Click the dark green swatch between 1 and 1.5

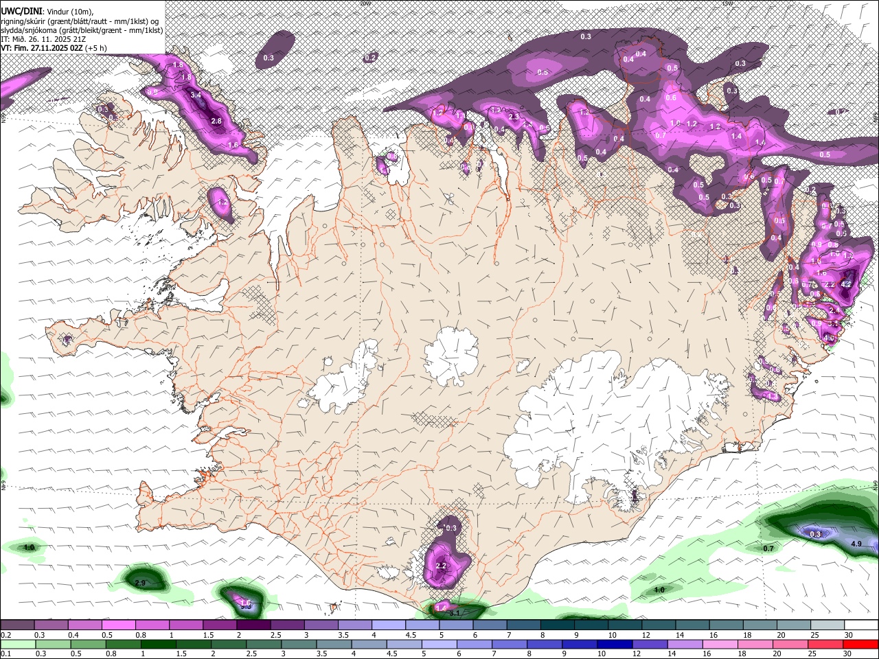(159, 644)
